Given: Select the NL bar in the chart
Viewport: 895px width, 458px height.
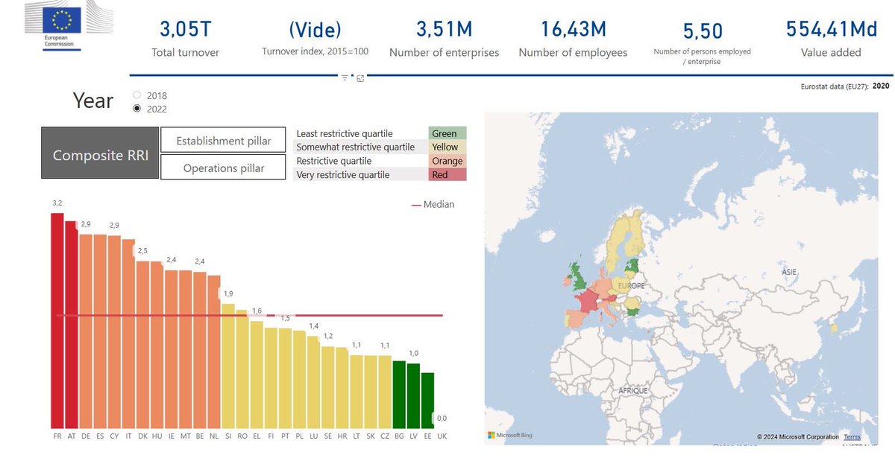Looking at the screenshot, I should coord(214,352).
